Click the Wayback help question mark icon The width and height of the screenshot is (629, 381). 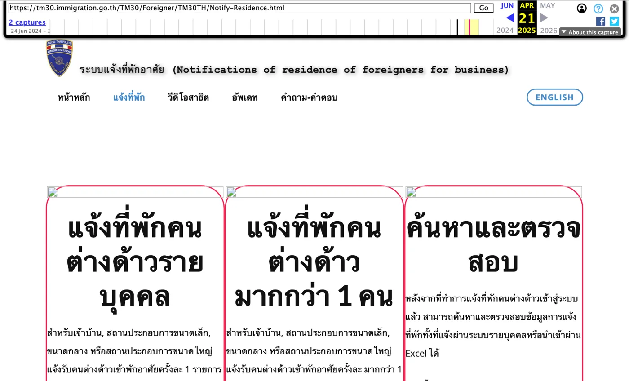coord(598,9)
